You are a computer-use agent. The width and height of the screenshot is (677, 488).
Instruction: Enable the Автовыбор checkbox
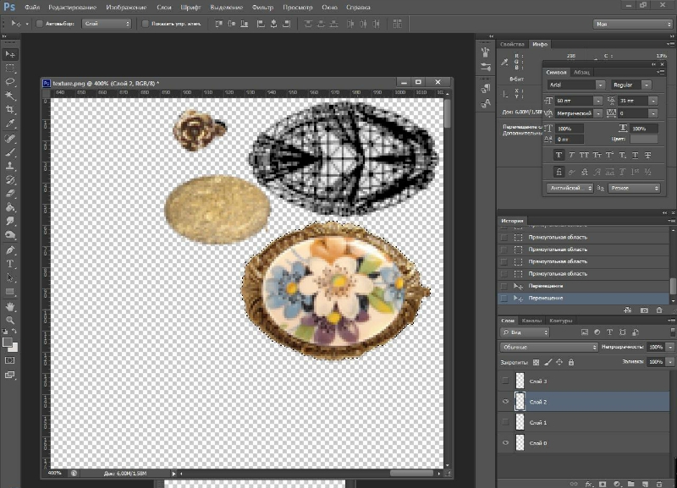40,24
